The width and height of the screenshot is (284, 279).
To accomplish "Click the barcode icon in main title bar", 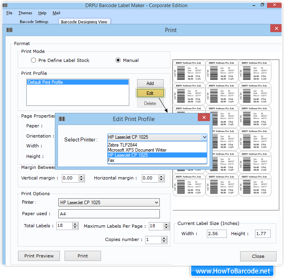I will (5, 5).
